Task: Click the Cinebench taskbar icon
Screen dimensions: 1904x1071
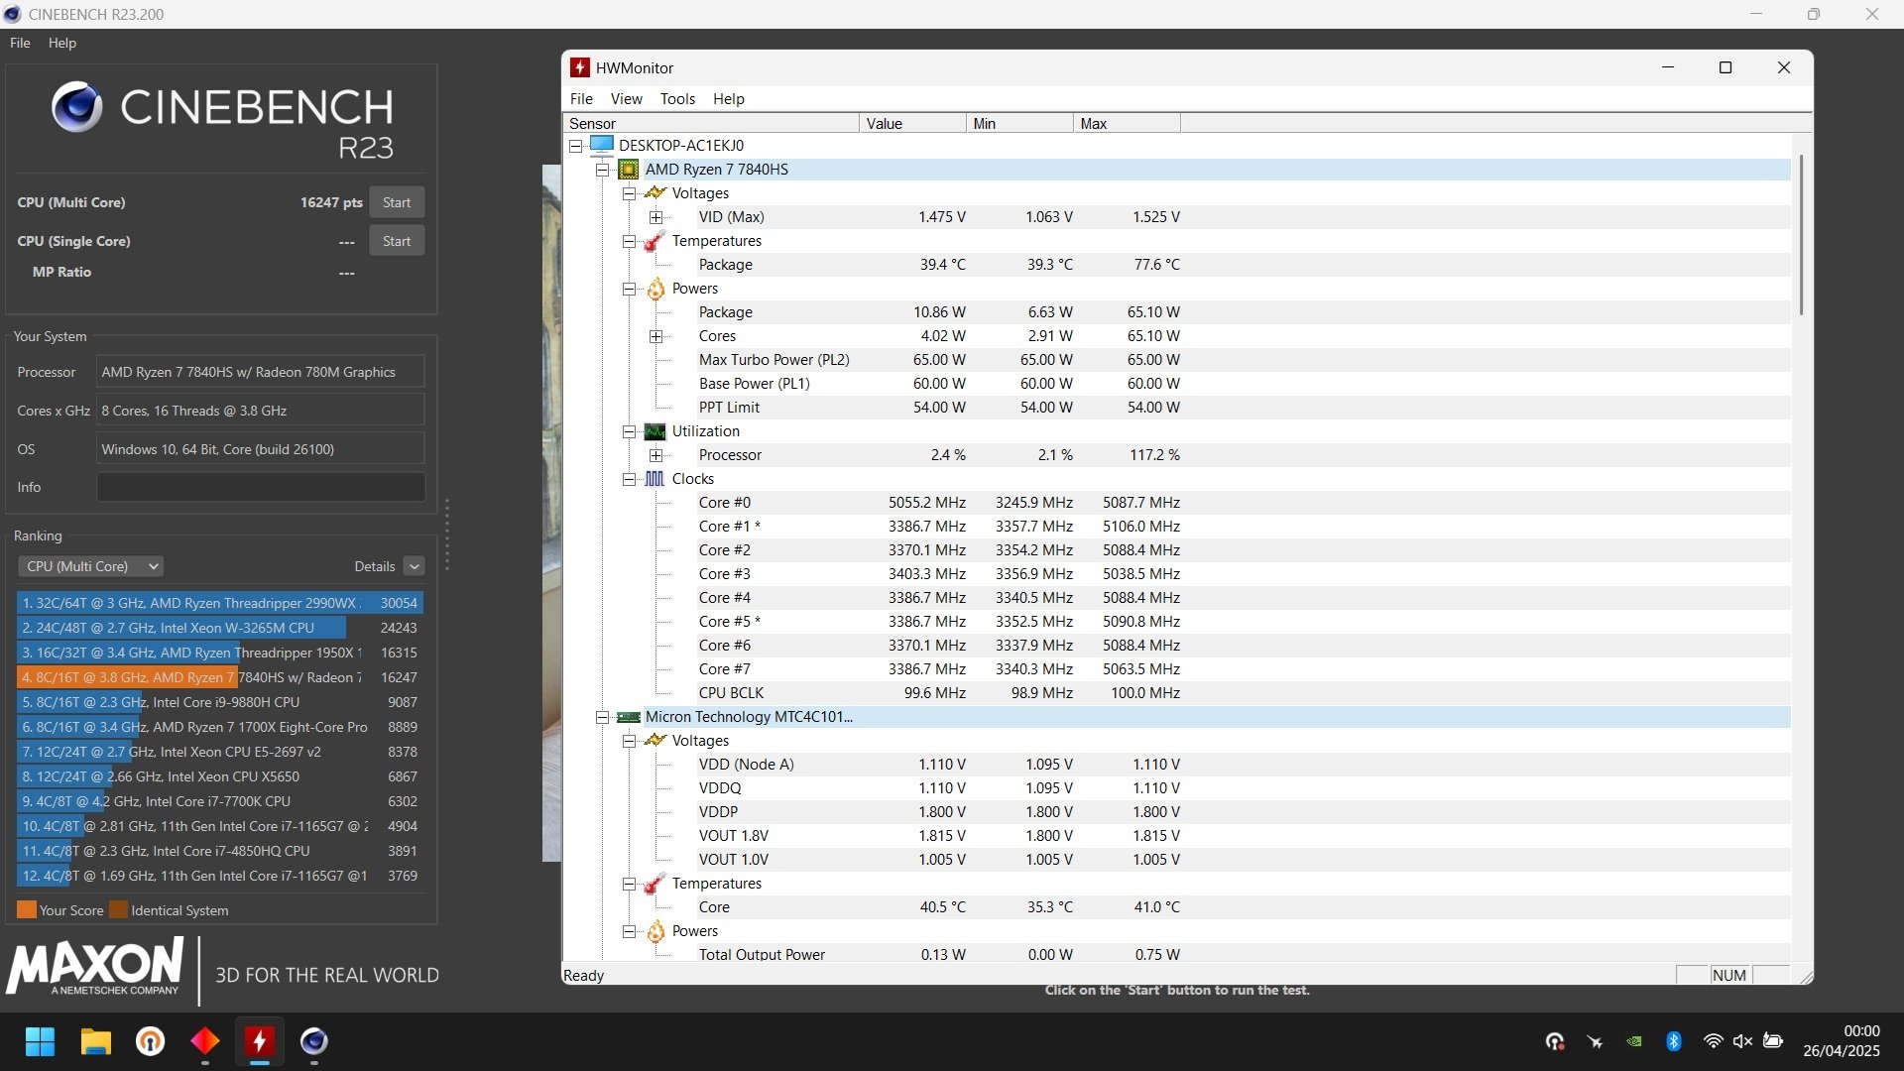Action: (x=314, y=1041)
